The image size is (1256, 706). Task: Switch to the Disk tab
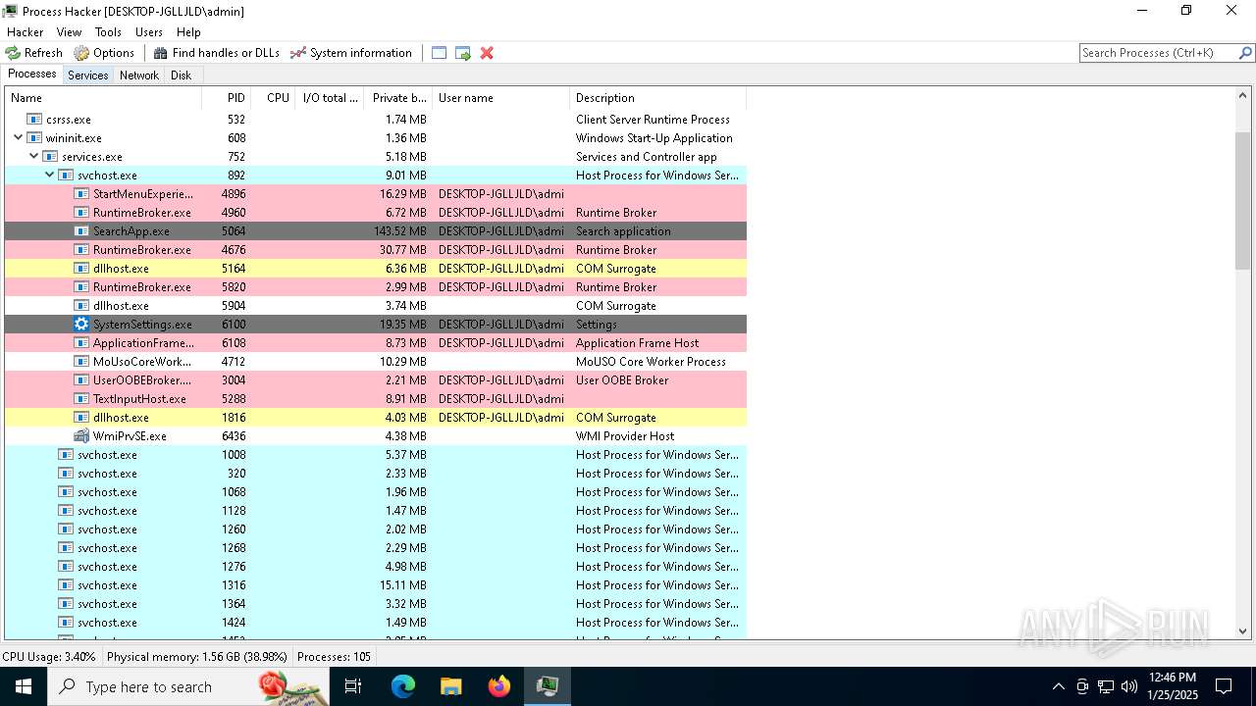click(x=181, y=76)
